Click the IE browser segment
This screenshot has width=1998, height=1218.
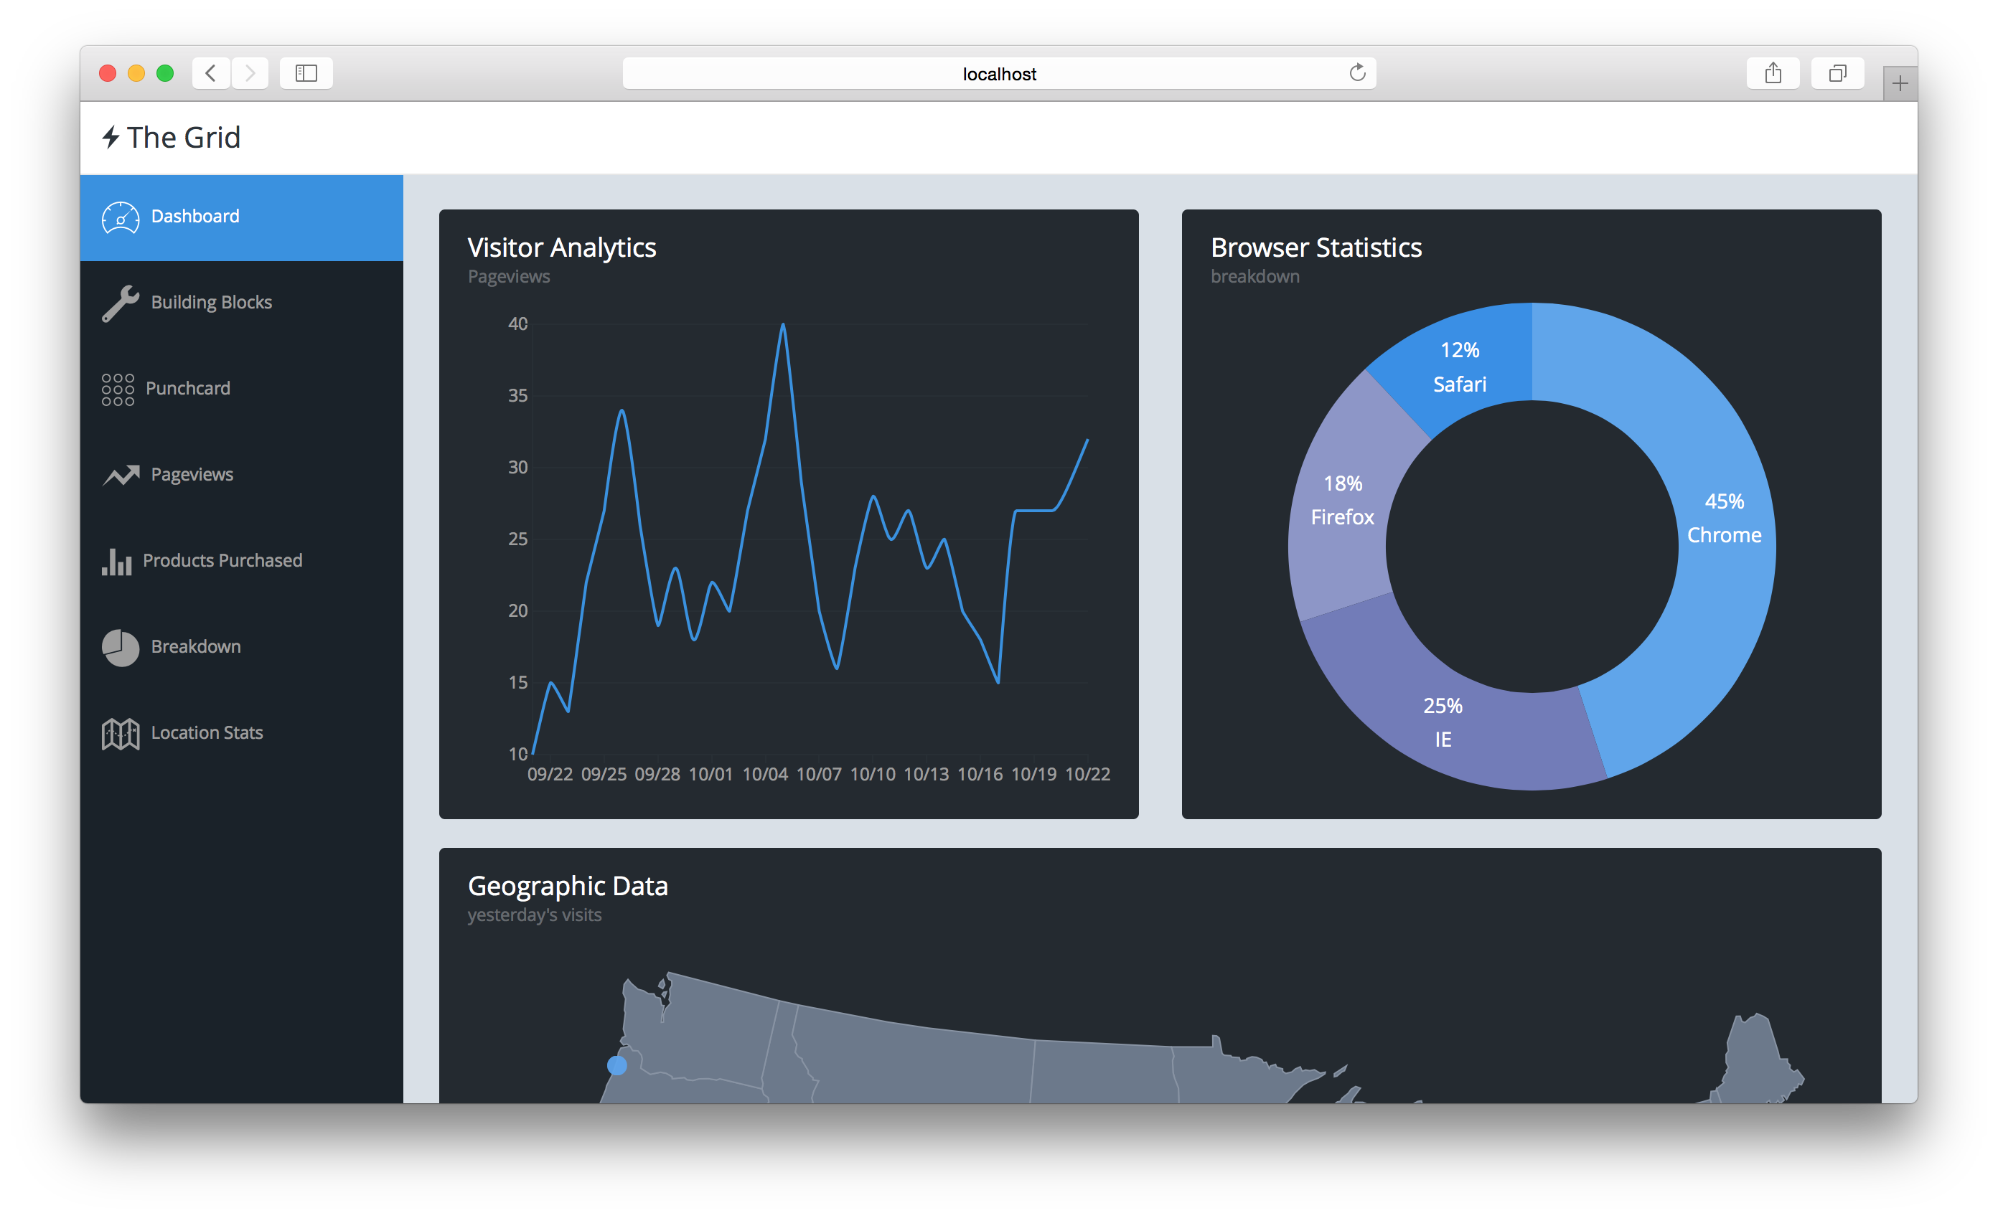[x=1441, y=720]
